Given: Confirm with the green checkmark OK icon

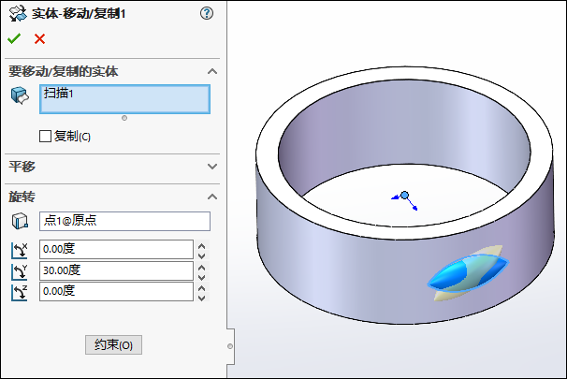Looking at the screenshot, I should coord(14,38).
